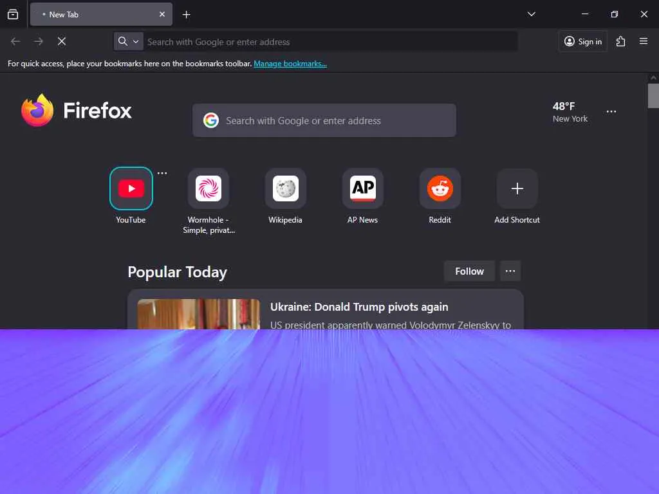Open the Wikipedia shortcut
This screenshot has height=494, width=659.
[x=286, y=188]
